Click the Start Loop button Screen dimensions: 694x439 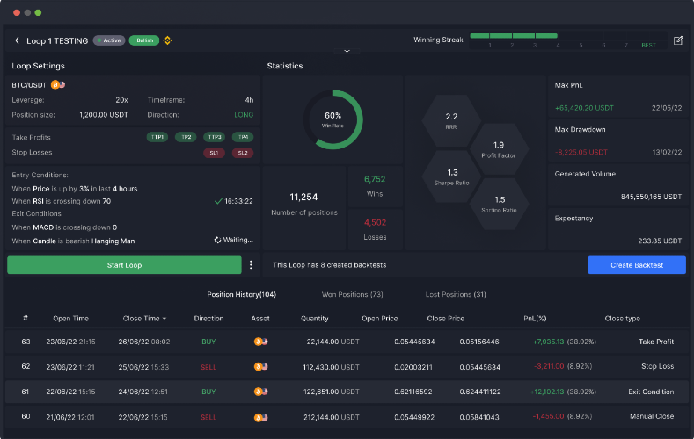coord(124,265)
